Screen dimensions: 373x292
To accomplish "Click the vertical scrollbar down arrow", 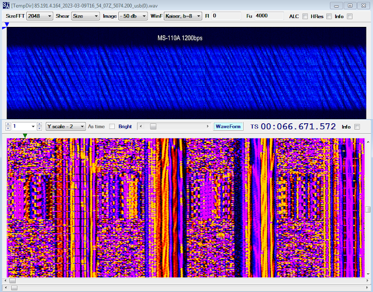I will [x=368, y=274].
